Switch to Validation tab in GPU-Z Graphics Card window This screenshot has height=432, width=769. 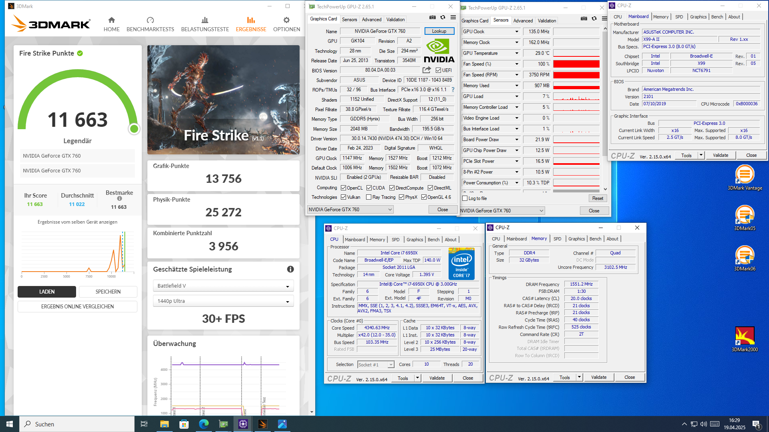(395, 20)
